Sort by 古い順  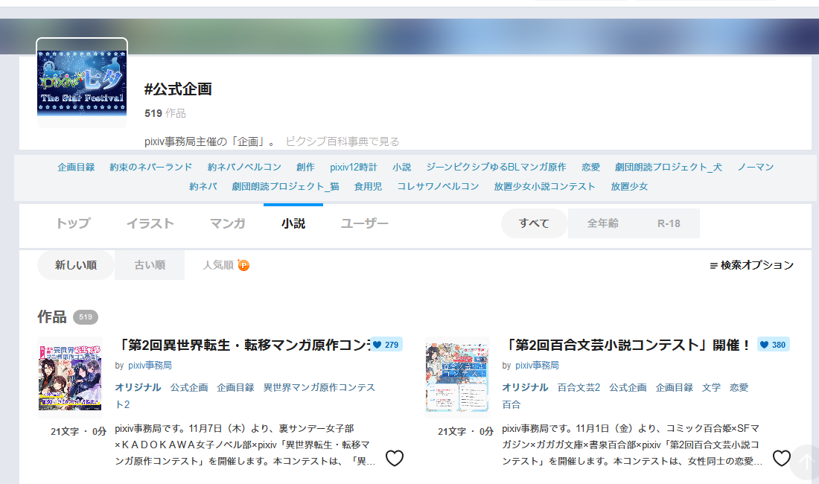[x=150, y=265]
